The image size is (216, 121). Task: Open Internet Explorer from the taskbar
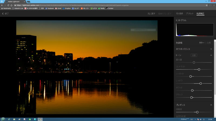[9, 119]
